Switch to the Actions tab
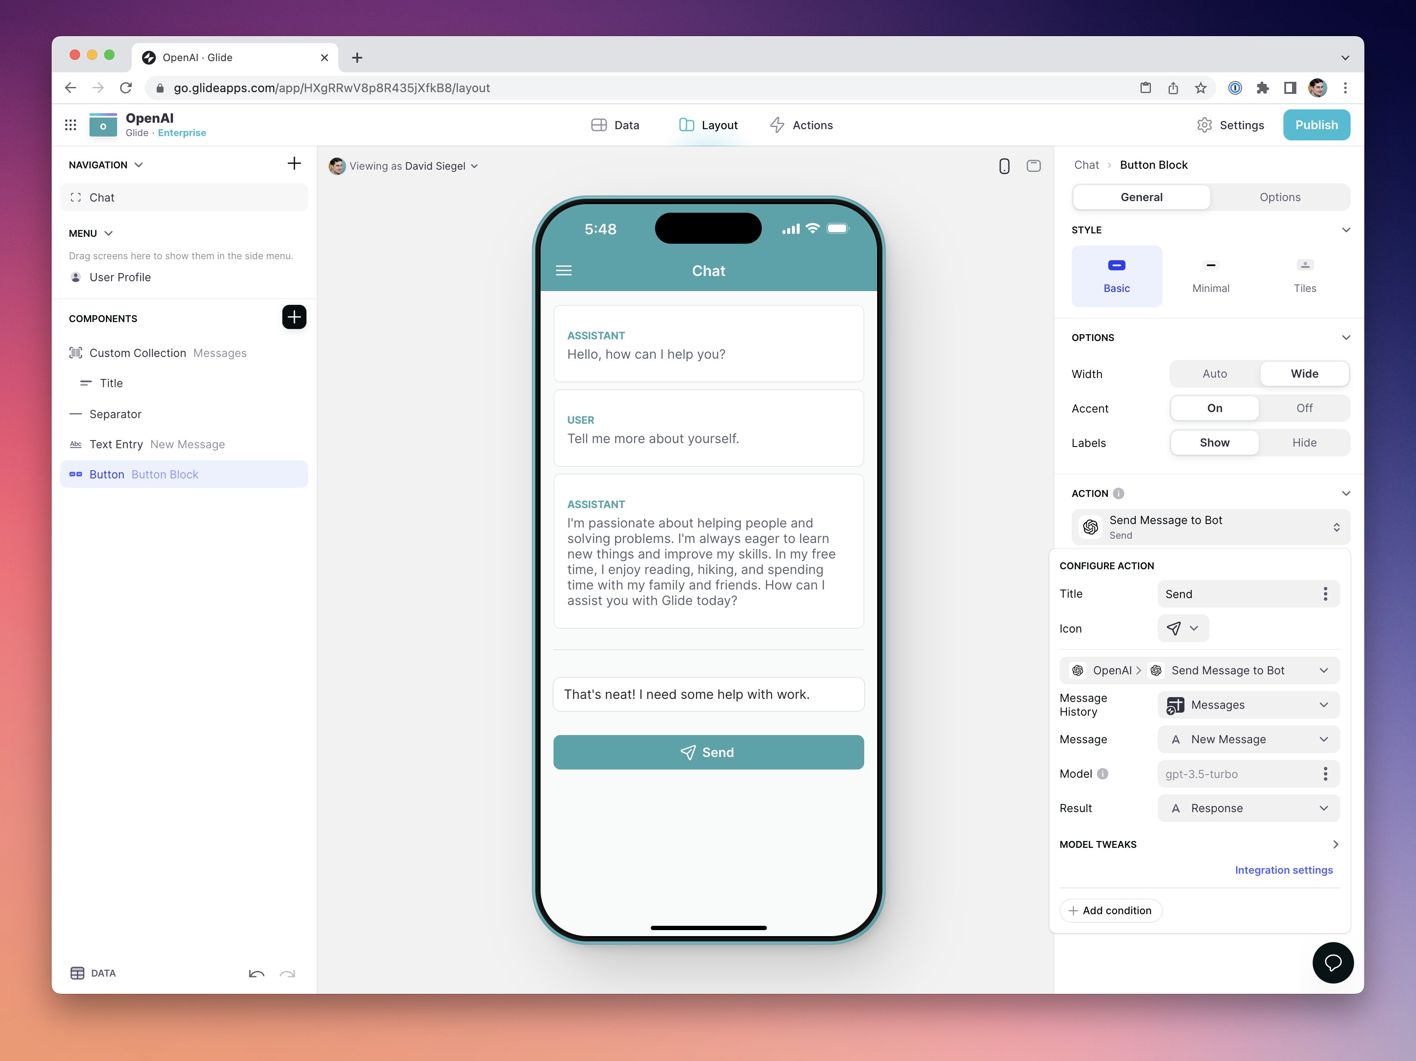Viewport: 1416px width, 1061px height. 801,125
